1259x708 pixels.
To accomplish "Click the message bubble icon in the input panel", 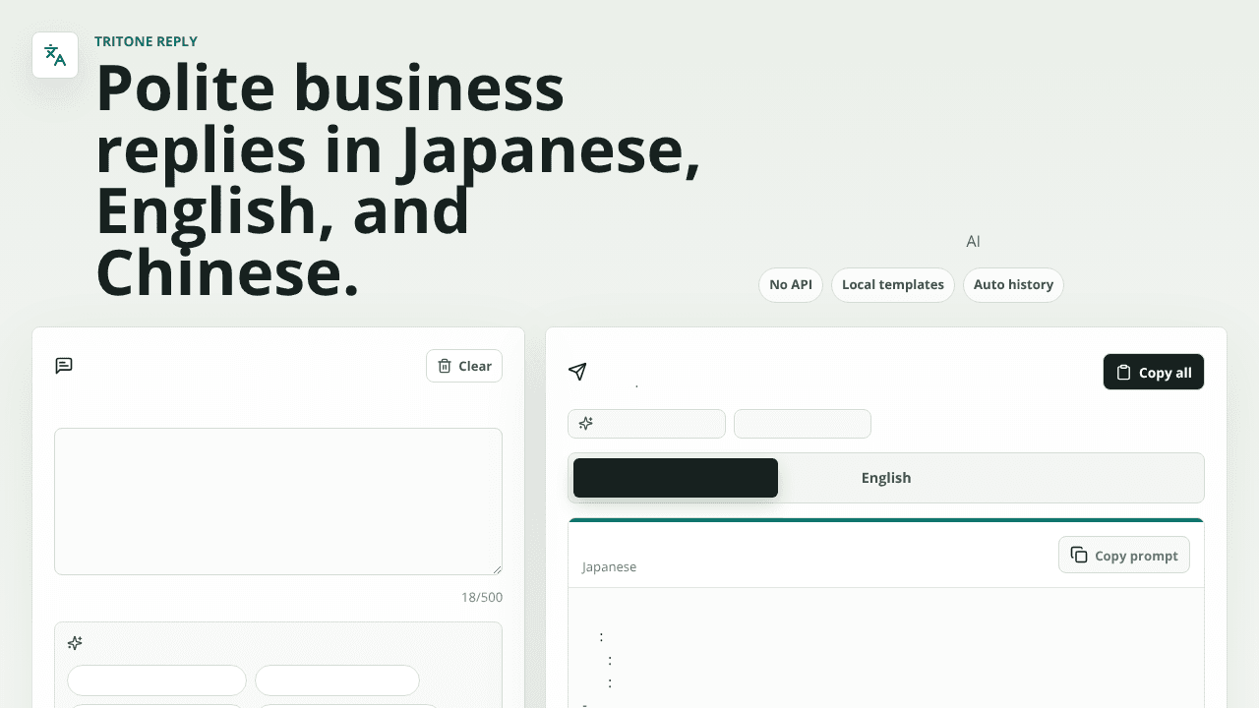I will coord(64,366).
